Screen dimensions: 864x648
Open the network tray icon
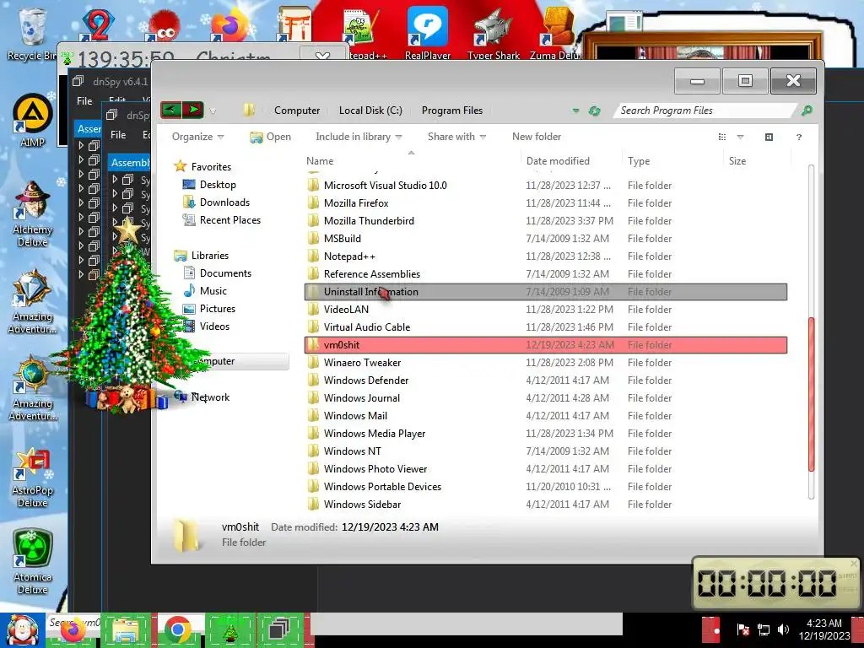tap(763, 629)
